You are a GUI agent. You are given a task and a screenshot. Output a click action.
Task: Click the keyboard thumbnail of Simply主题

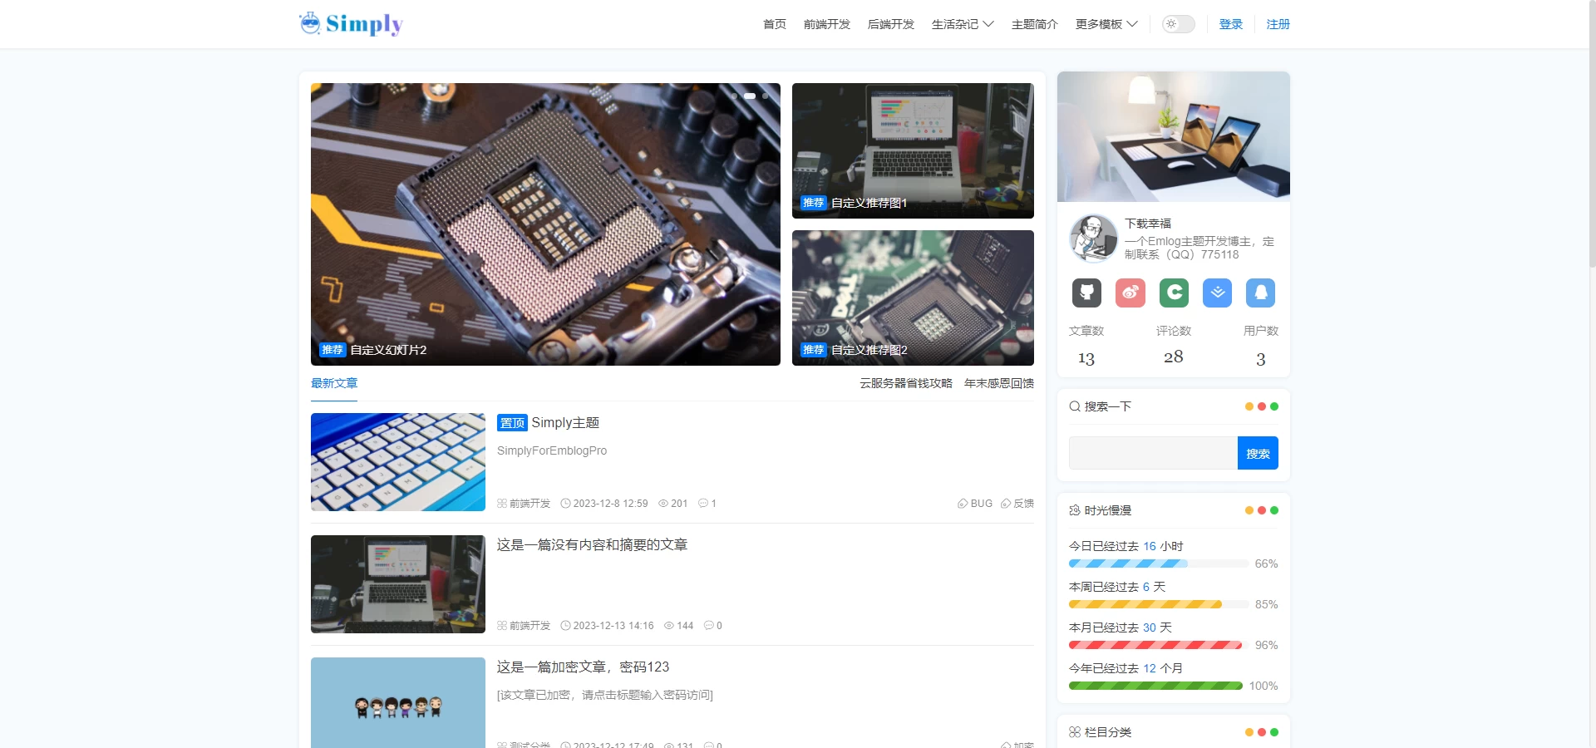pyautogui.click(x=398, y=462)
